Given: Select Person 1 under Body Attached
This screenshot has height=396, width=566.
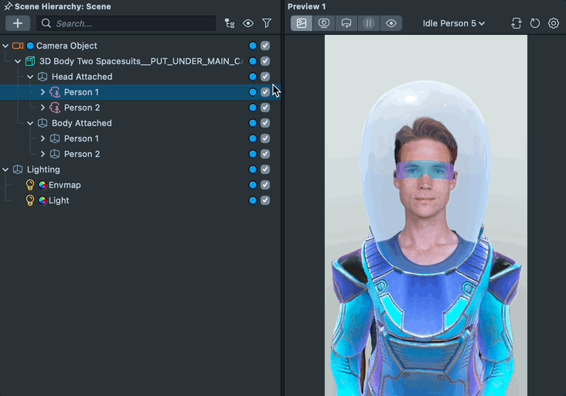Looking at the screenshot, I should coord(81,138).
